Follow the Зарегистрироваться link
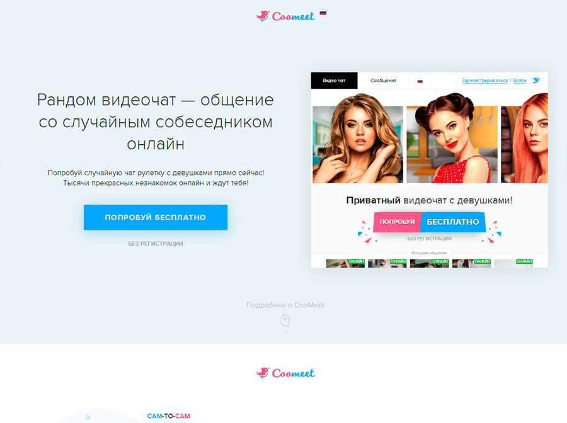The width and height of the screenshot is (567, 423). point(484,81)
